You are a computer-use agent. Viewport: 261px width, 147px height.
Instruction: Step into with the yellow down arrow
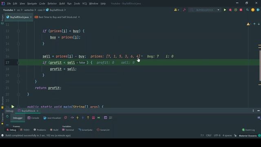[77, 118]
